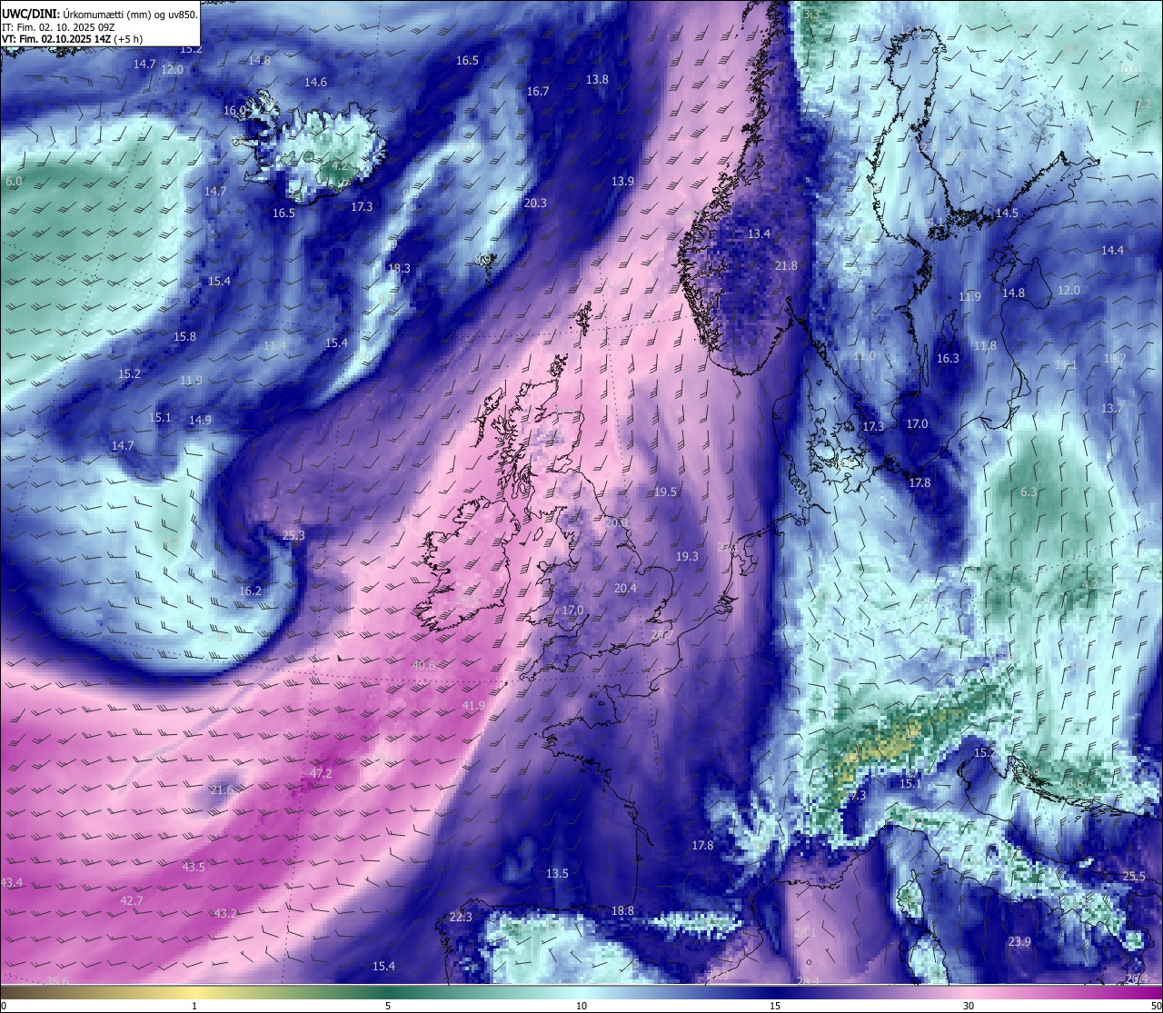
Task: Click the 20.4 value over England
Action: click(x=625, y=589)
